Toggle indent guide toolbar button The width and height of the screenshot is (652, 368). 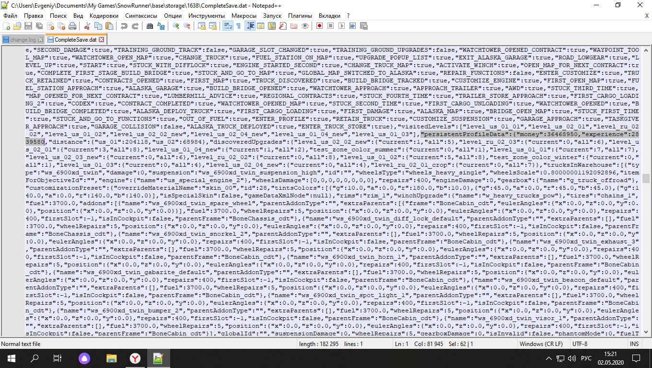point(250,26)
